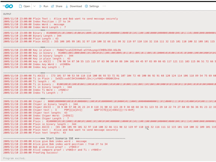Click the Settings button label
The width and height of the screenshot is (216, 162).
click(x=94, y=6)
